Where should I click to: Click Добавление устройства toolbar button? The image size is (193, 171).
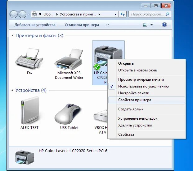(x=35, y=25)
